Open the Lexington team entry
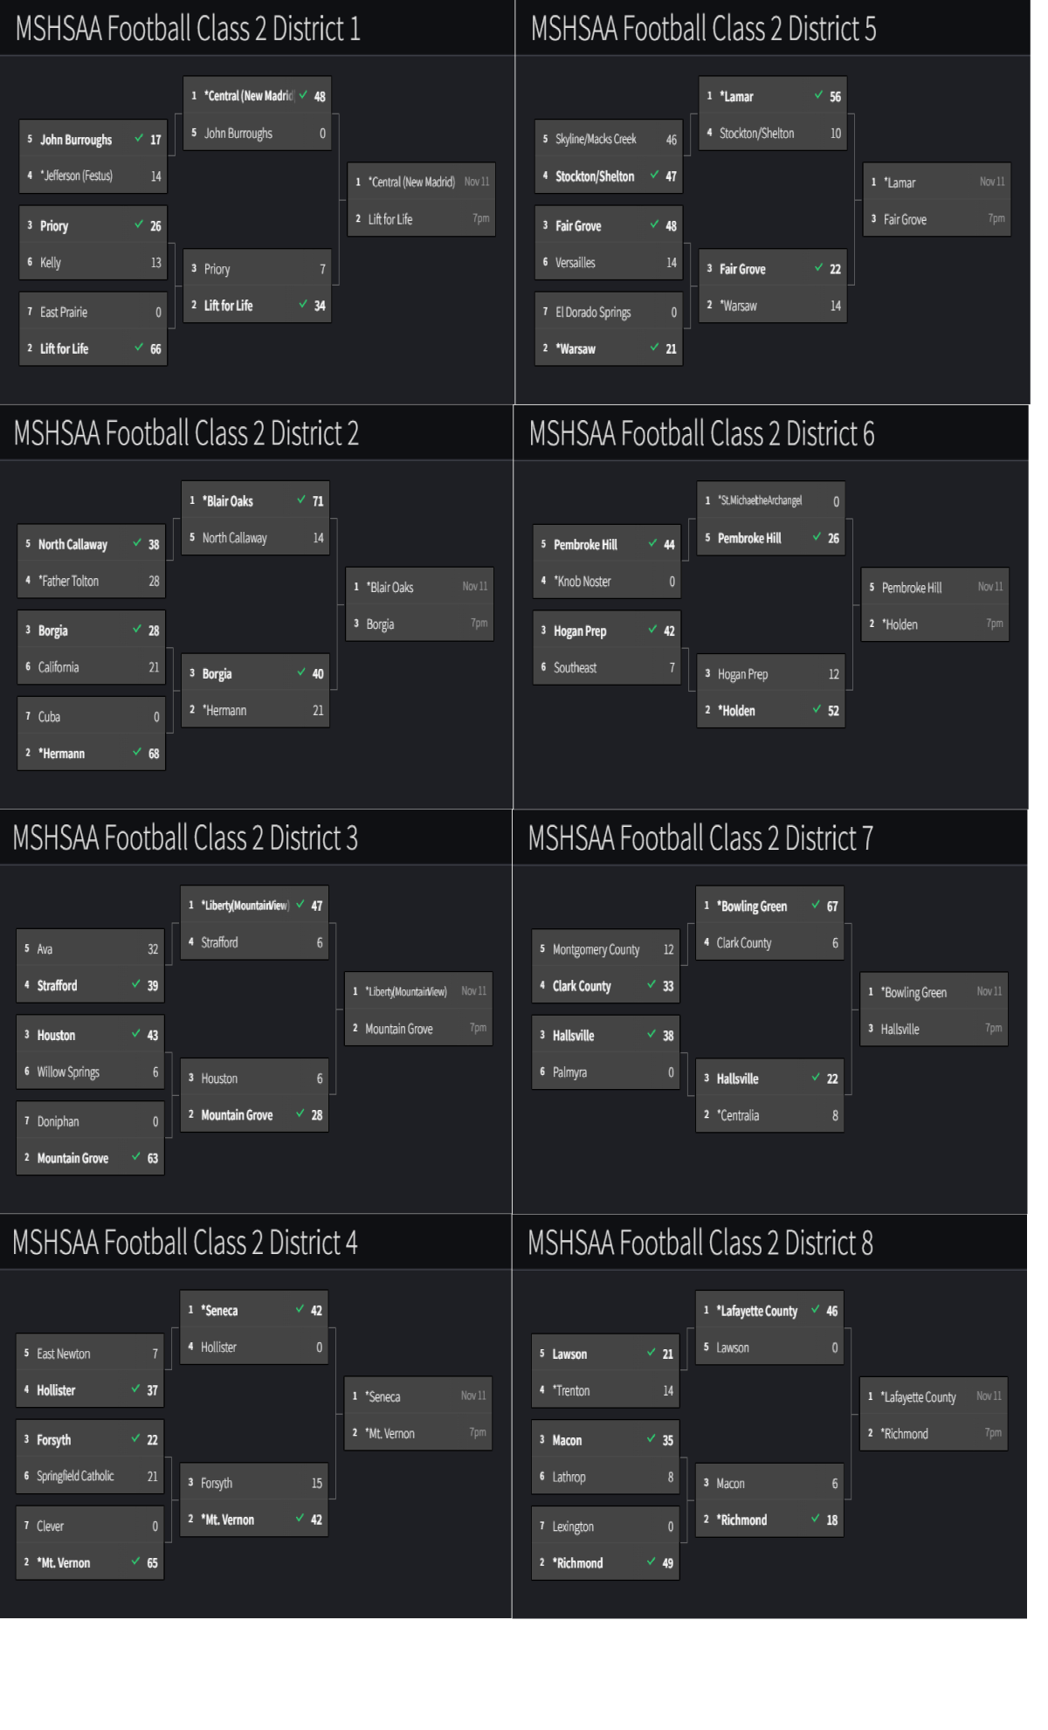The image size is (1048, 1730). (x=573, y=1526)
